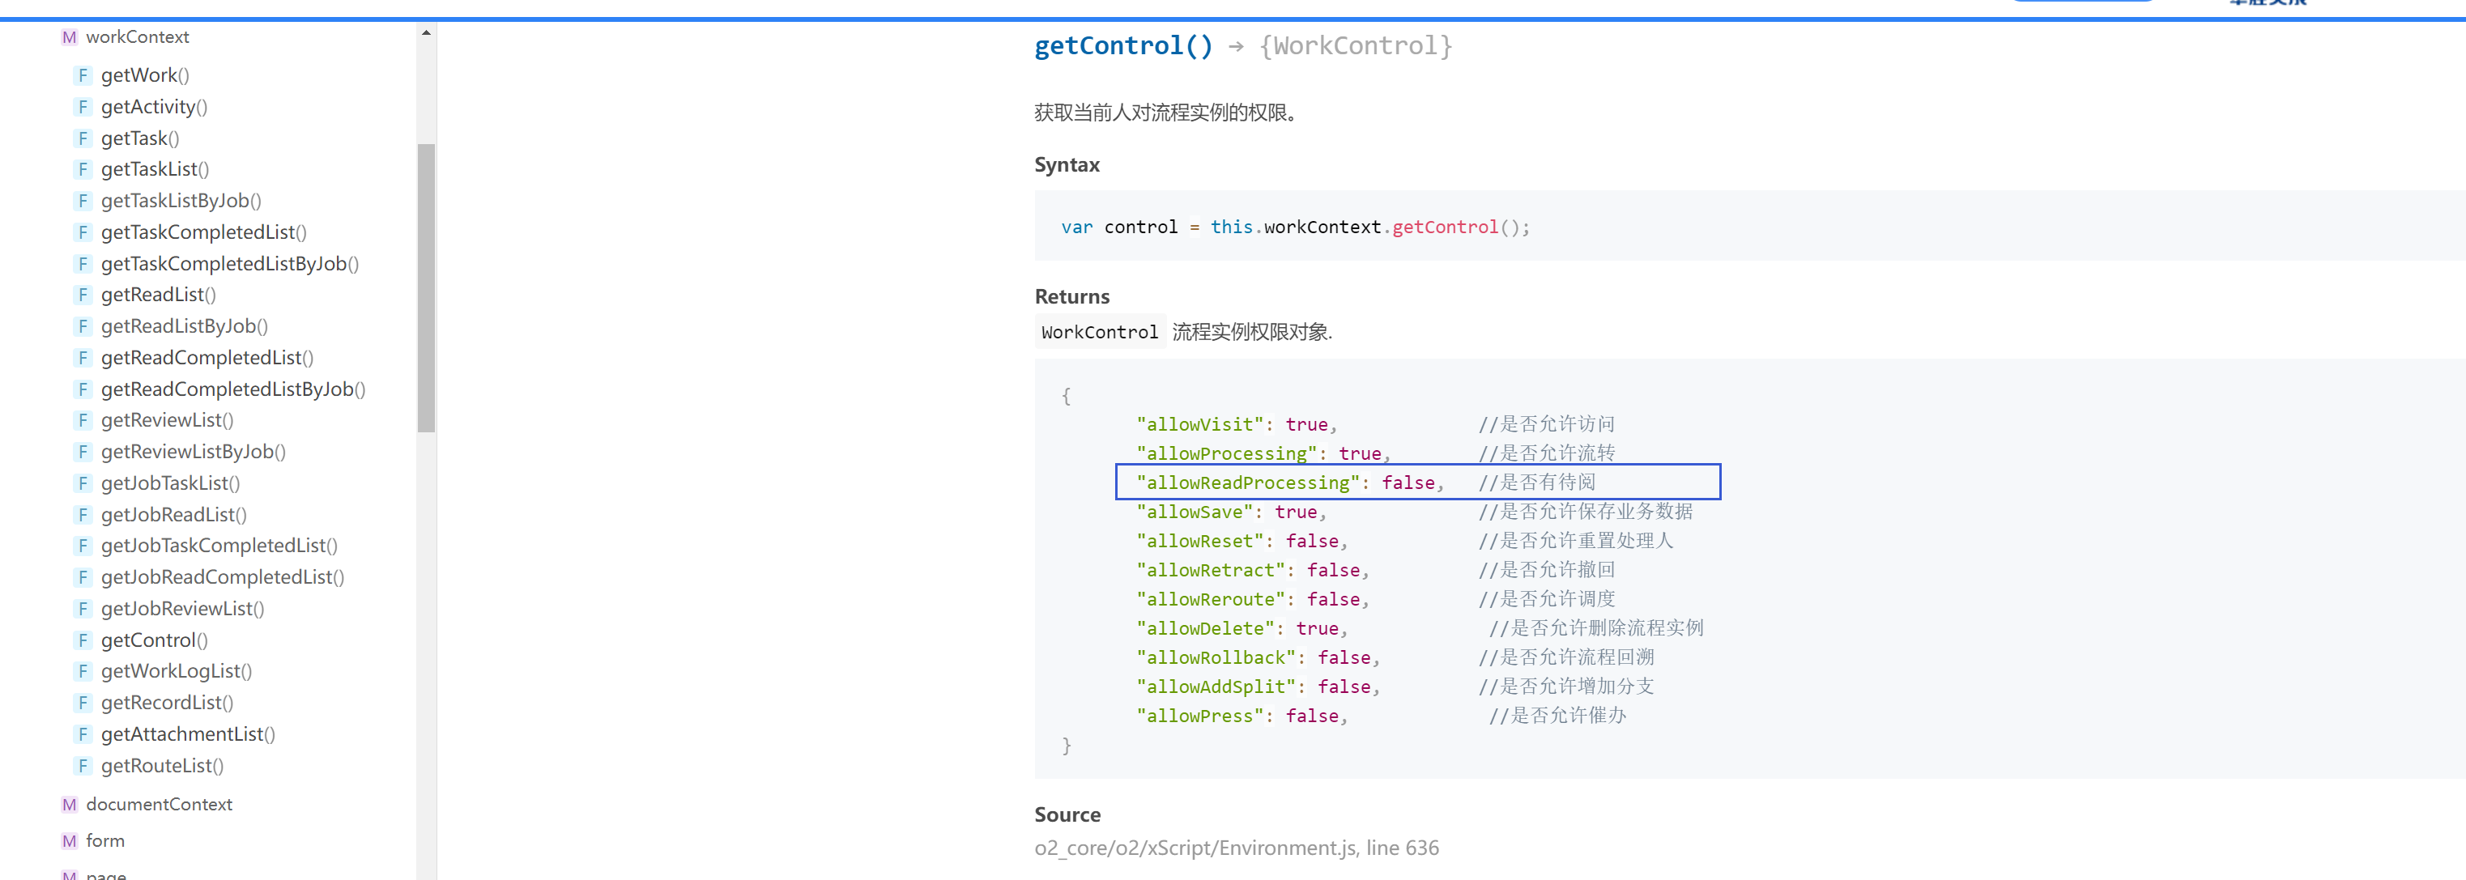Click the F icon next to getTaskList()
The height and width of the screenshot is (880, 2466).
coord(83,169)
